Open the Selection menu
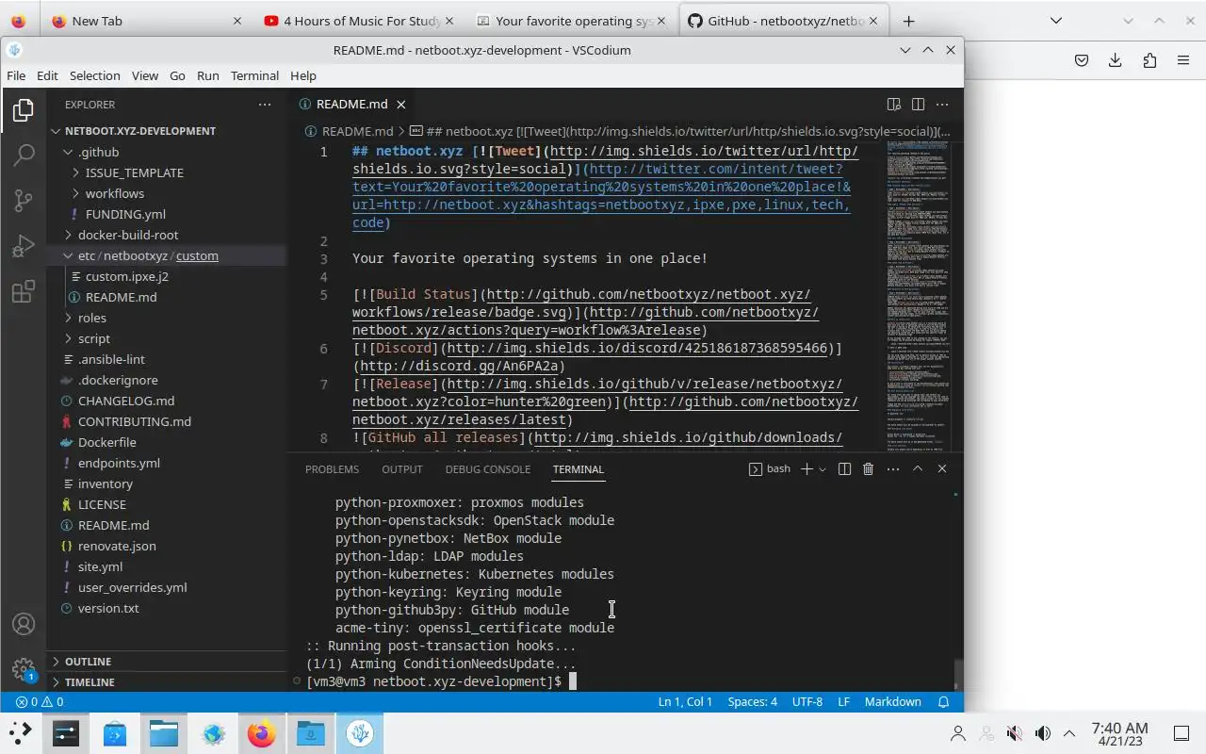Screen dimensions: 1206x754 coord(94,75)
